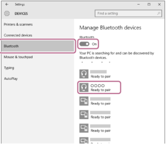Select the Bluetooth sidebar item
The image size is (166, 145).
pyautogui.click(x=38, y=46)
